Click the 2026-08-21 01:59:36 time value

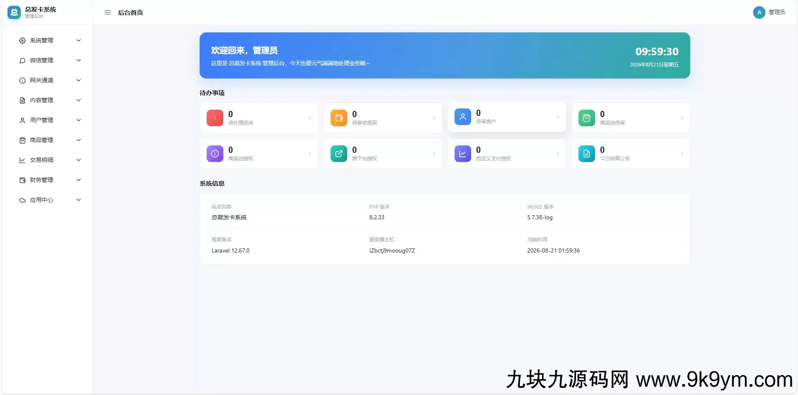(553, 251)
